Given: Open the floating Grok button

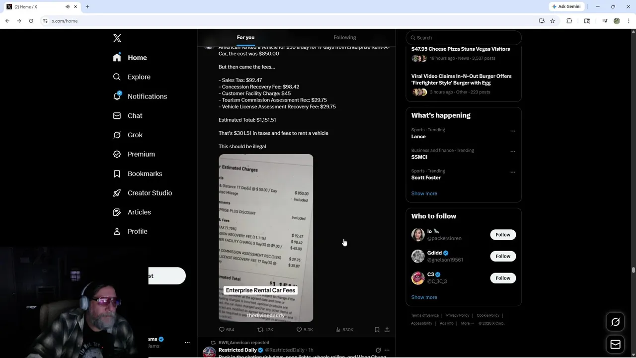Looking at the screenshot, I should coord(615,322).
